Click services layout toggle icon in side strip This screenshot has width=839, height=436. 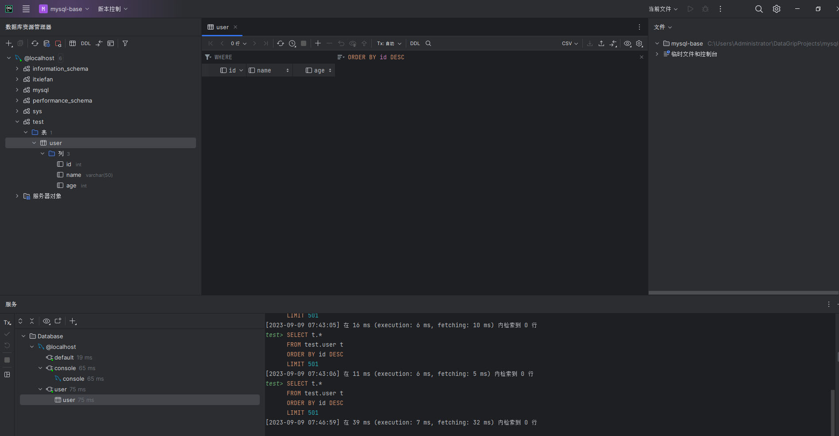(x=7, y=375)
